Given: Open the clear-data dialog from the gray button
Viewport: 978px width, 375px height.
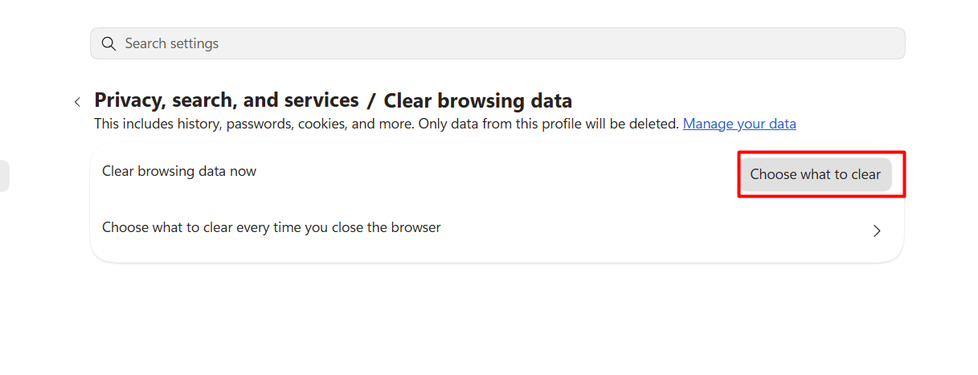Looking at the screenshot, I should pyautogui.click(x=816, y=174).
